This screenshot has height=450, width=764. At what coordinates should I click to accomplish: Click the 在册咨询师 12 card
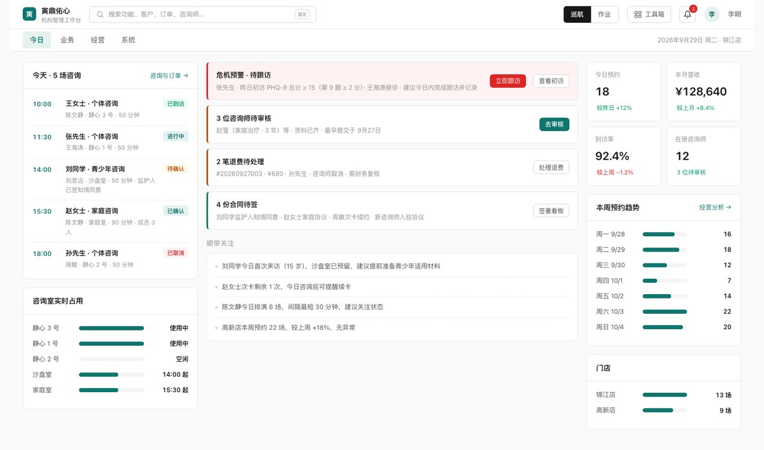click(x=704, y=156)
